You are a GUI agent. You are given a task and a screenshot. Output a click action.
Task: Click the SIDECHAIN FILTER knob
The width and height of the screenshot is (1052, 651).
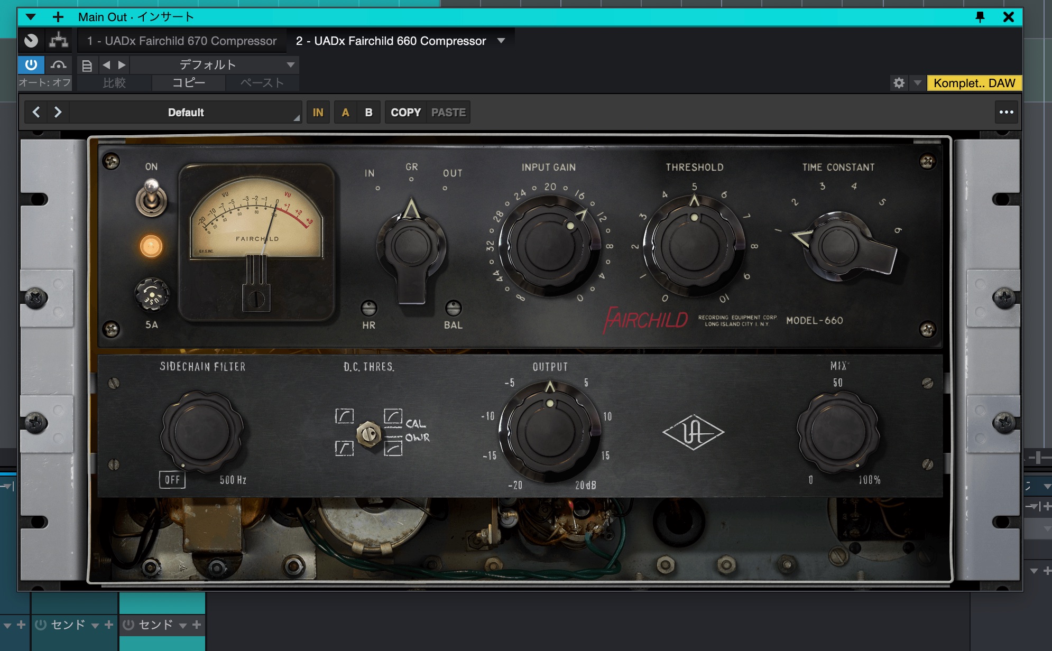click(x=202, y=432)
